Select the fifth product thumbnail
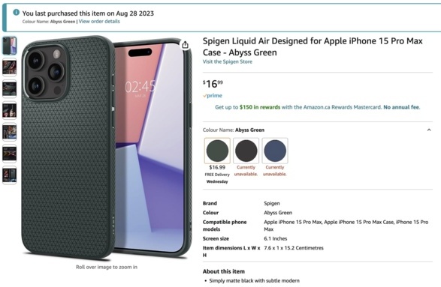This screenshot has width=441, height=287. coord(10,132)
